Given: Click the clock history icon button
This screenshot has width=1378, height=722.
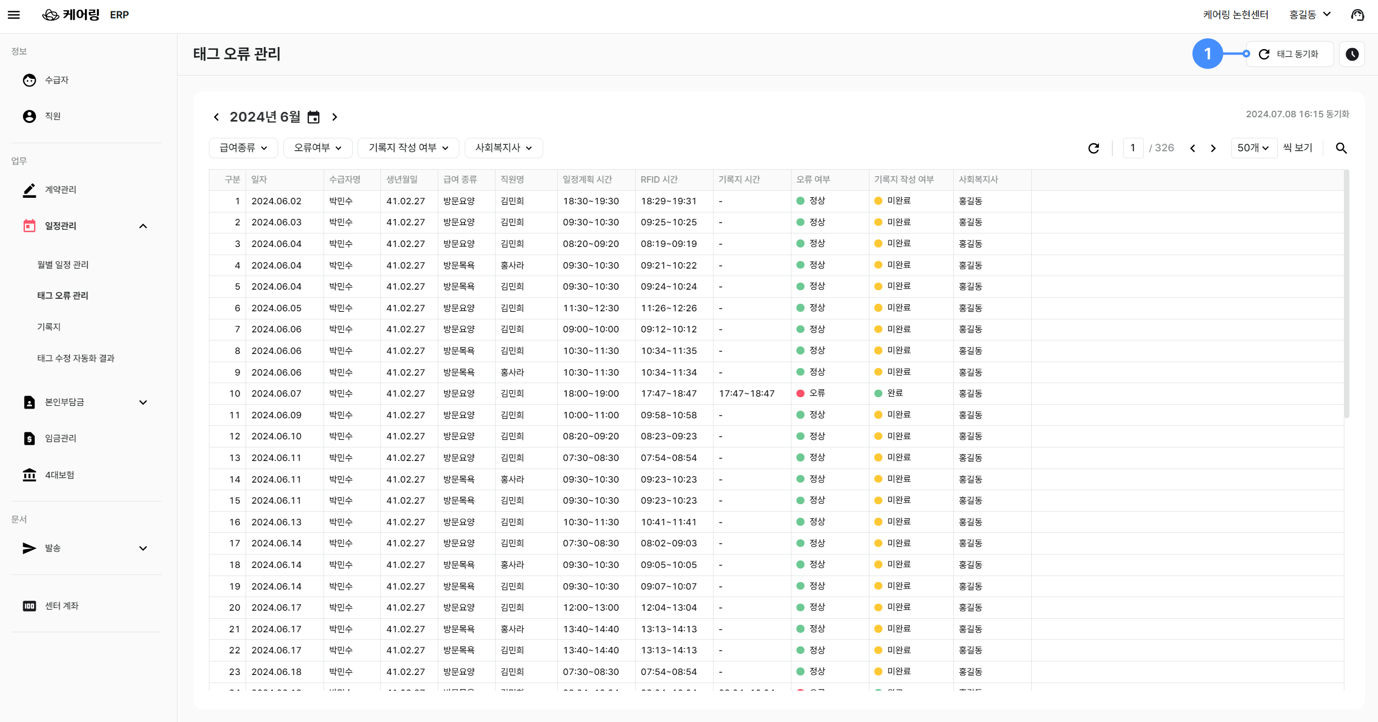Looking at the screenshot, I should click(1351, 54).
